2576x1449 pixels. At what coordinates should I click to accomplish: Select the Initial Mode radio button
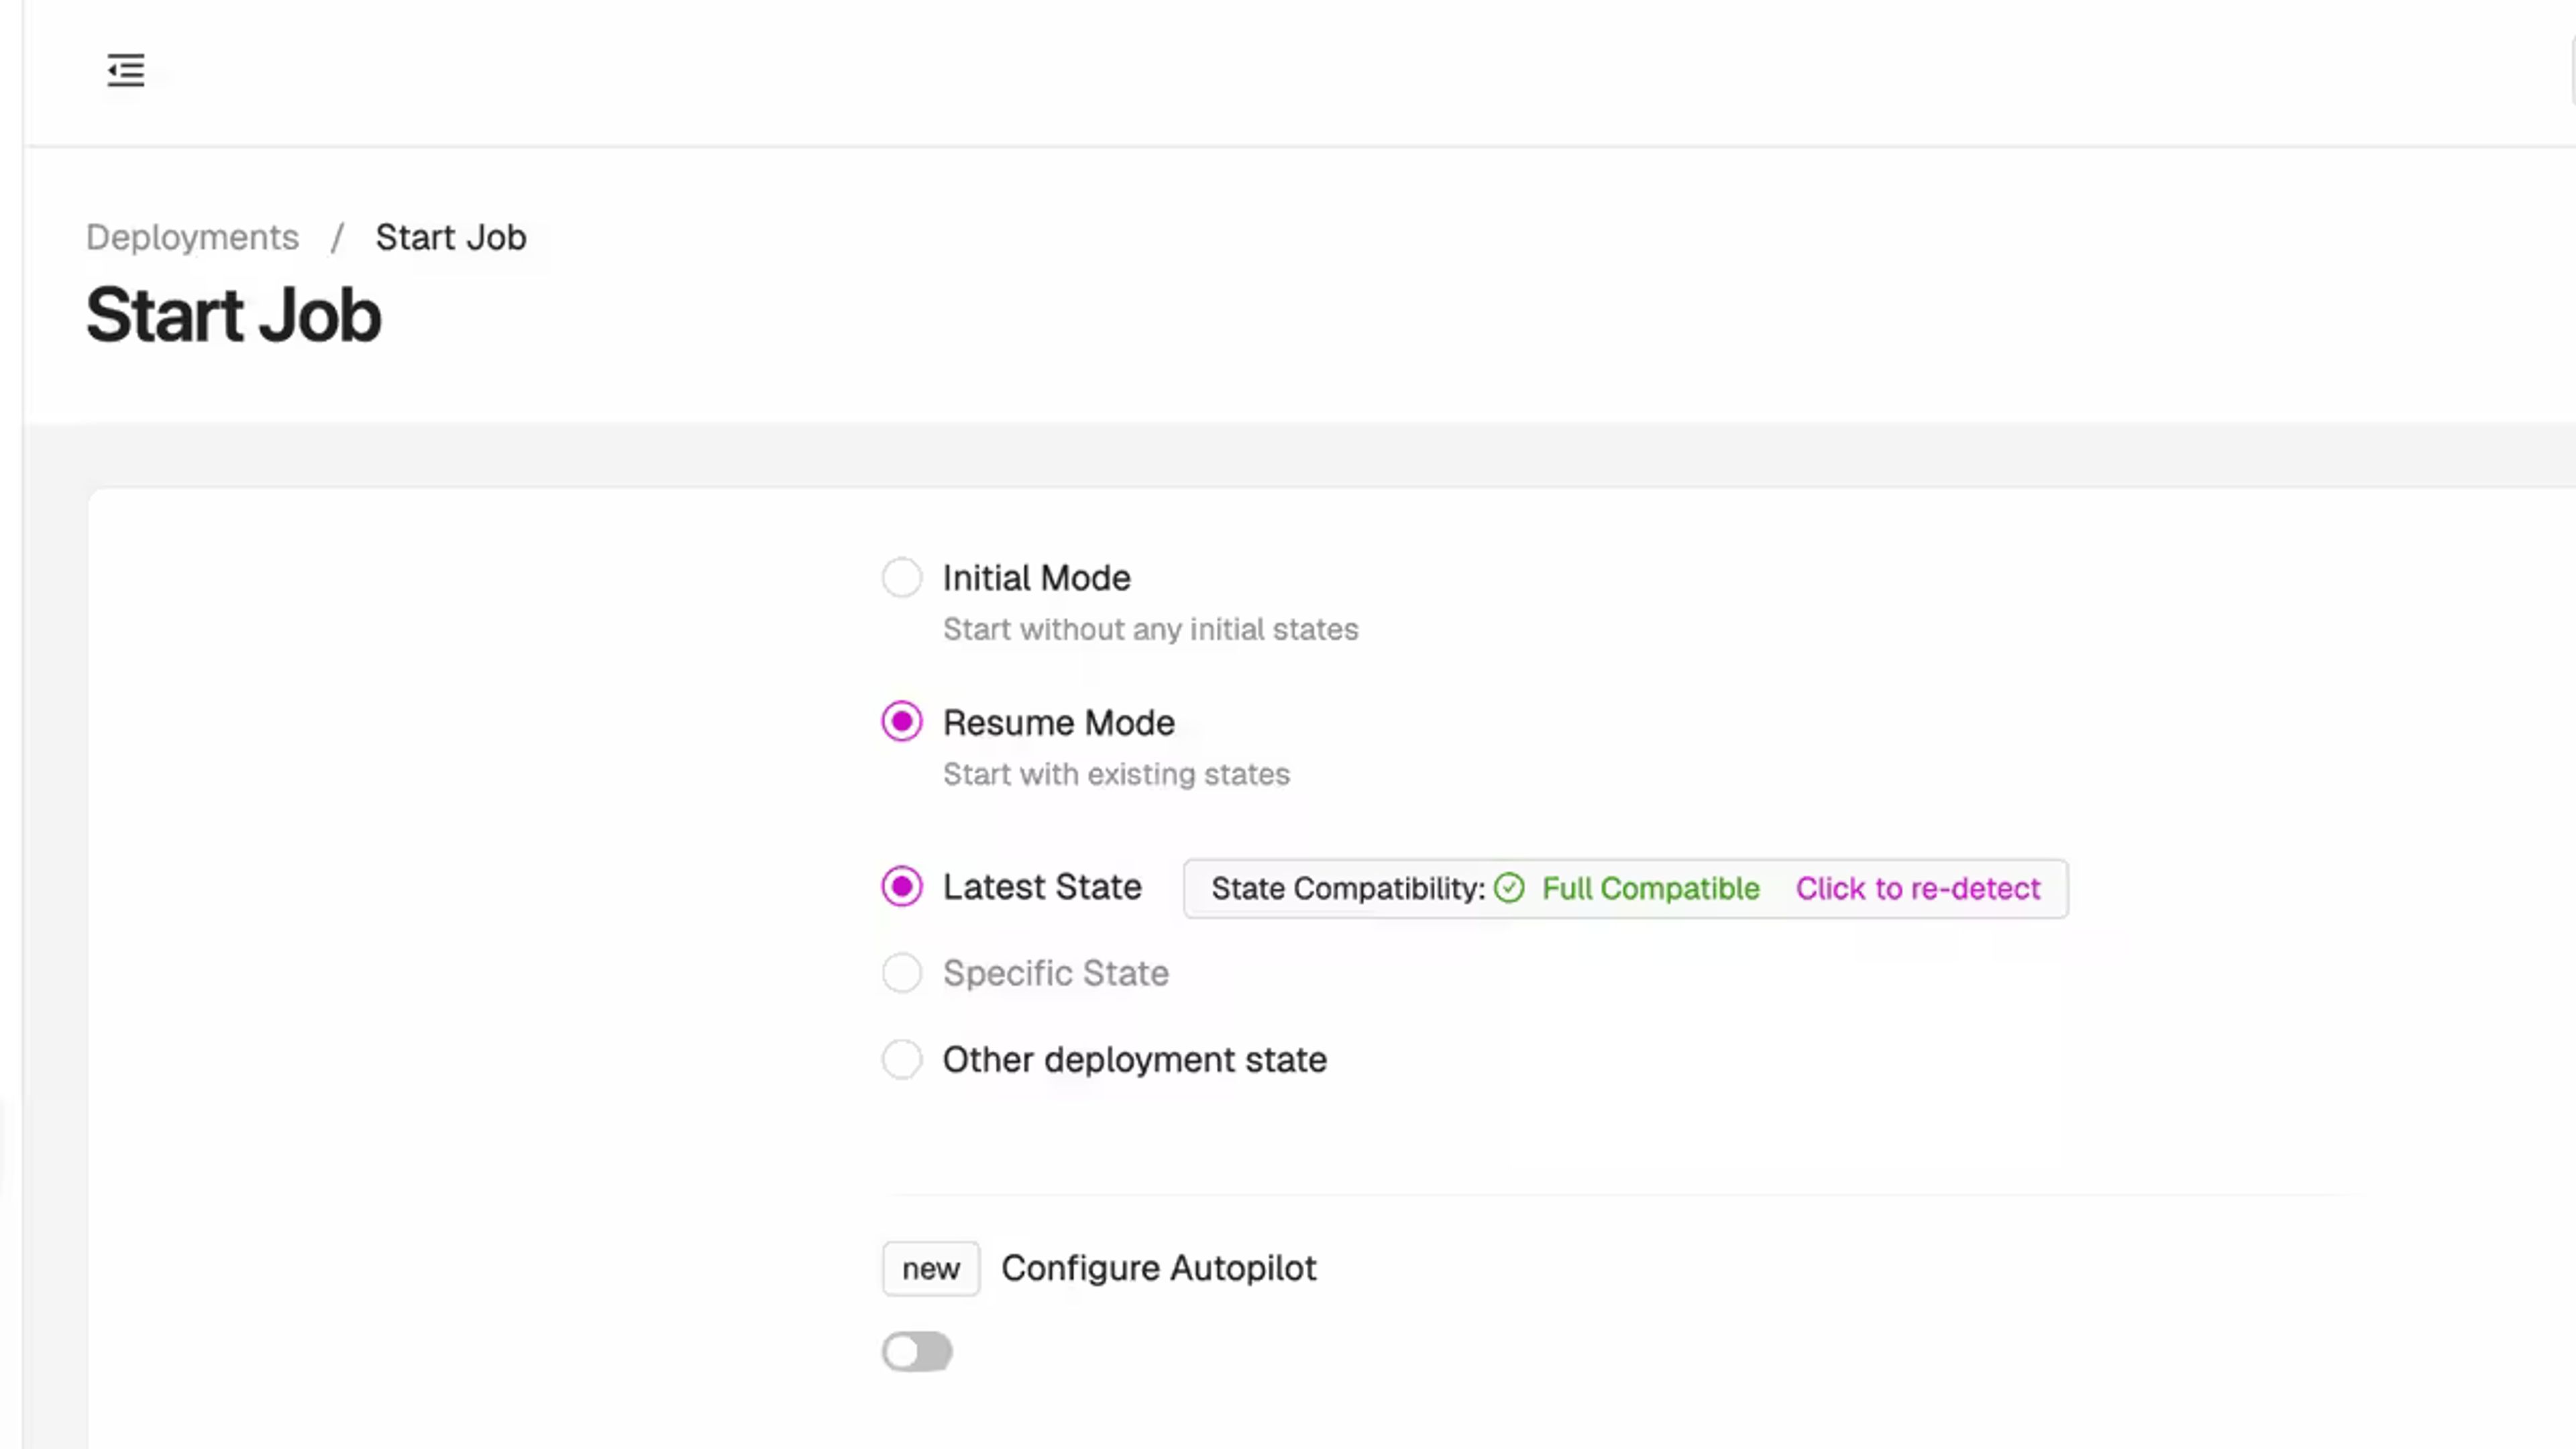[x=902, y=578]
